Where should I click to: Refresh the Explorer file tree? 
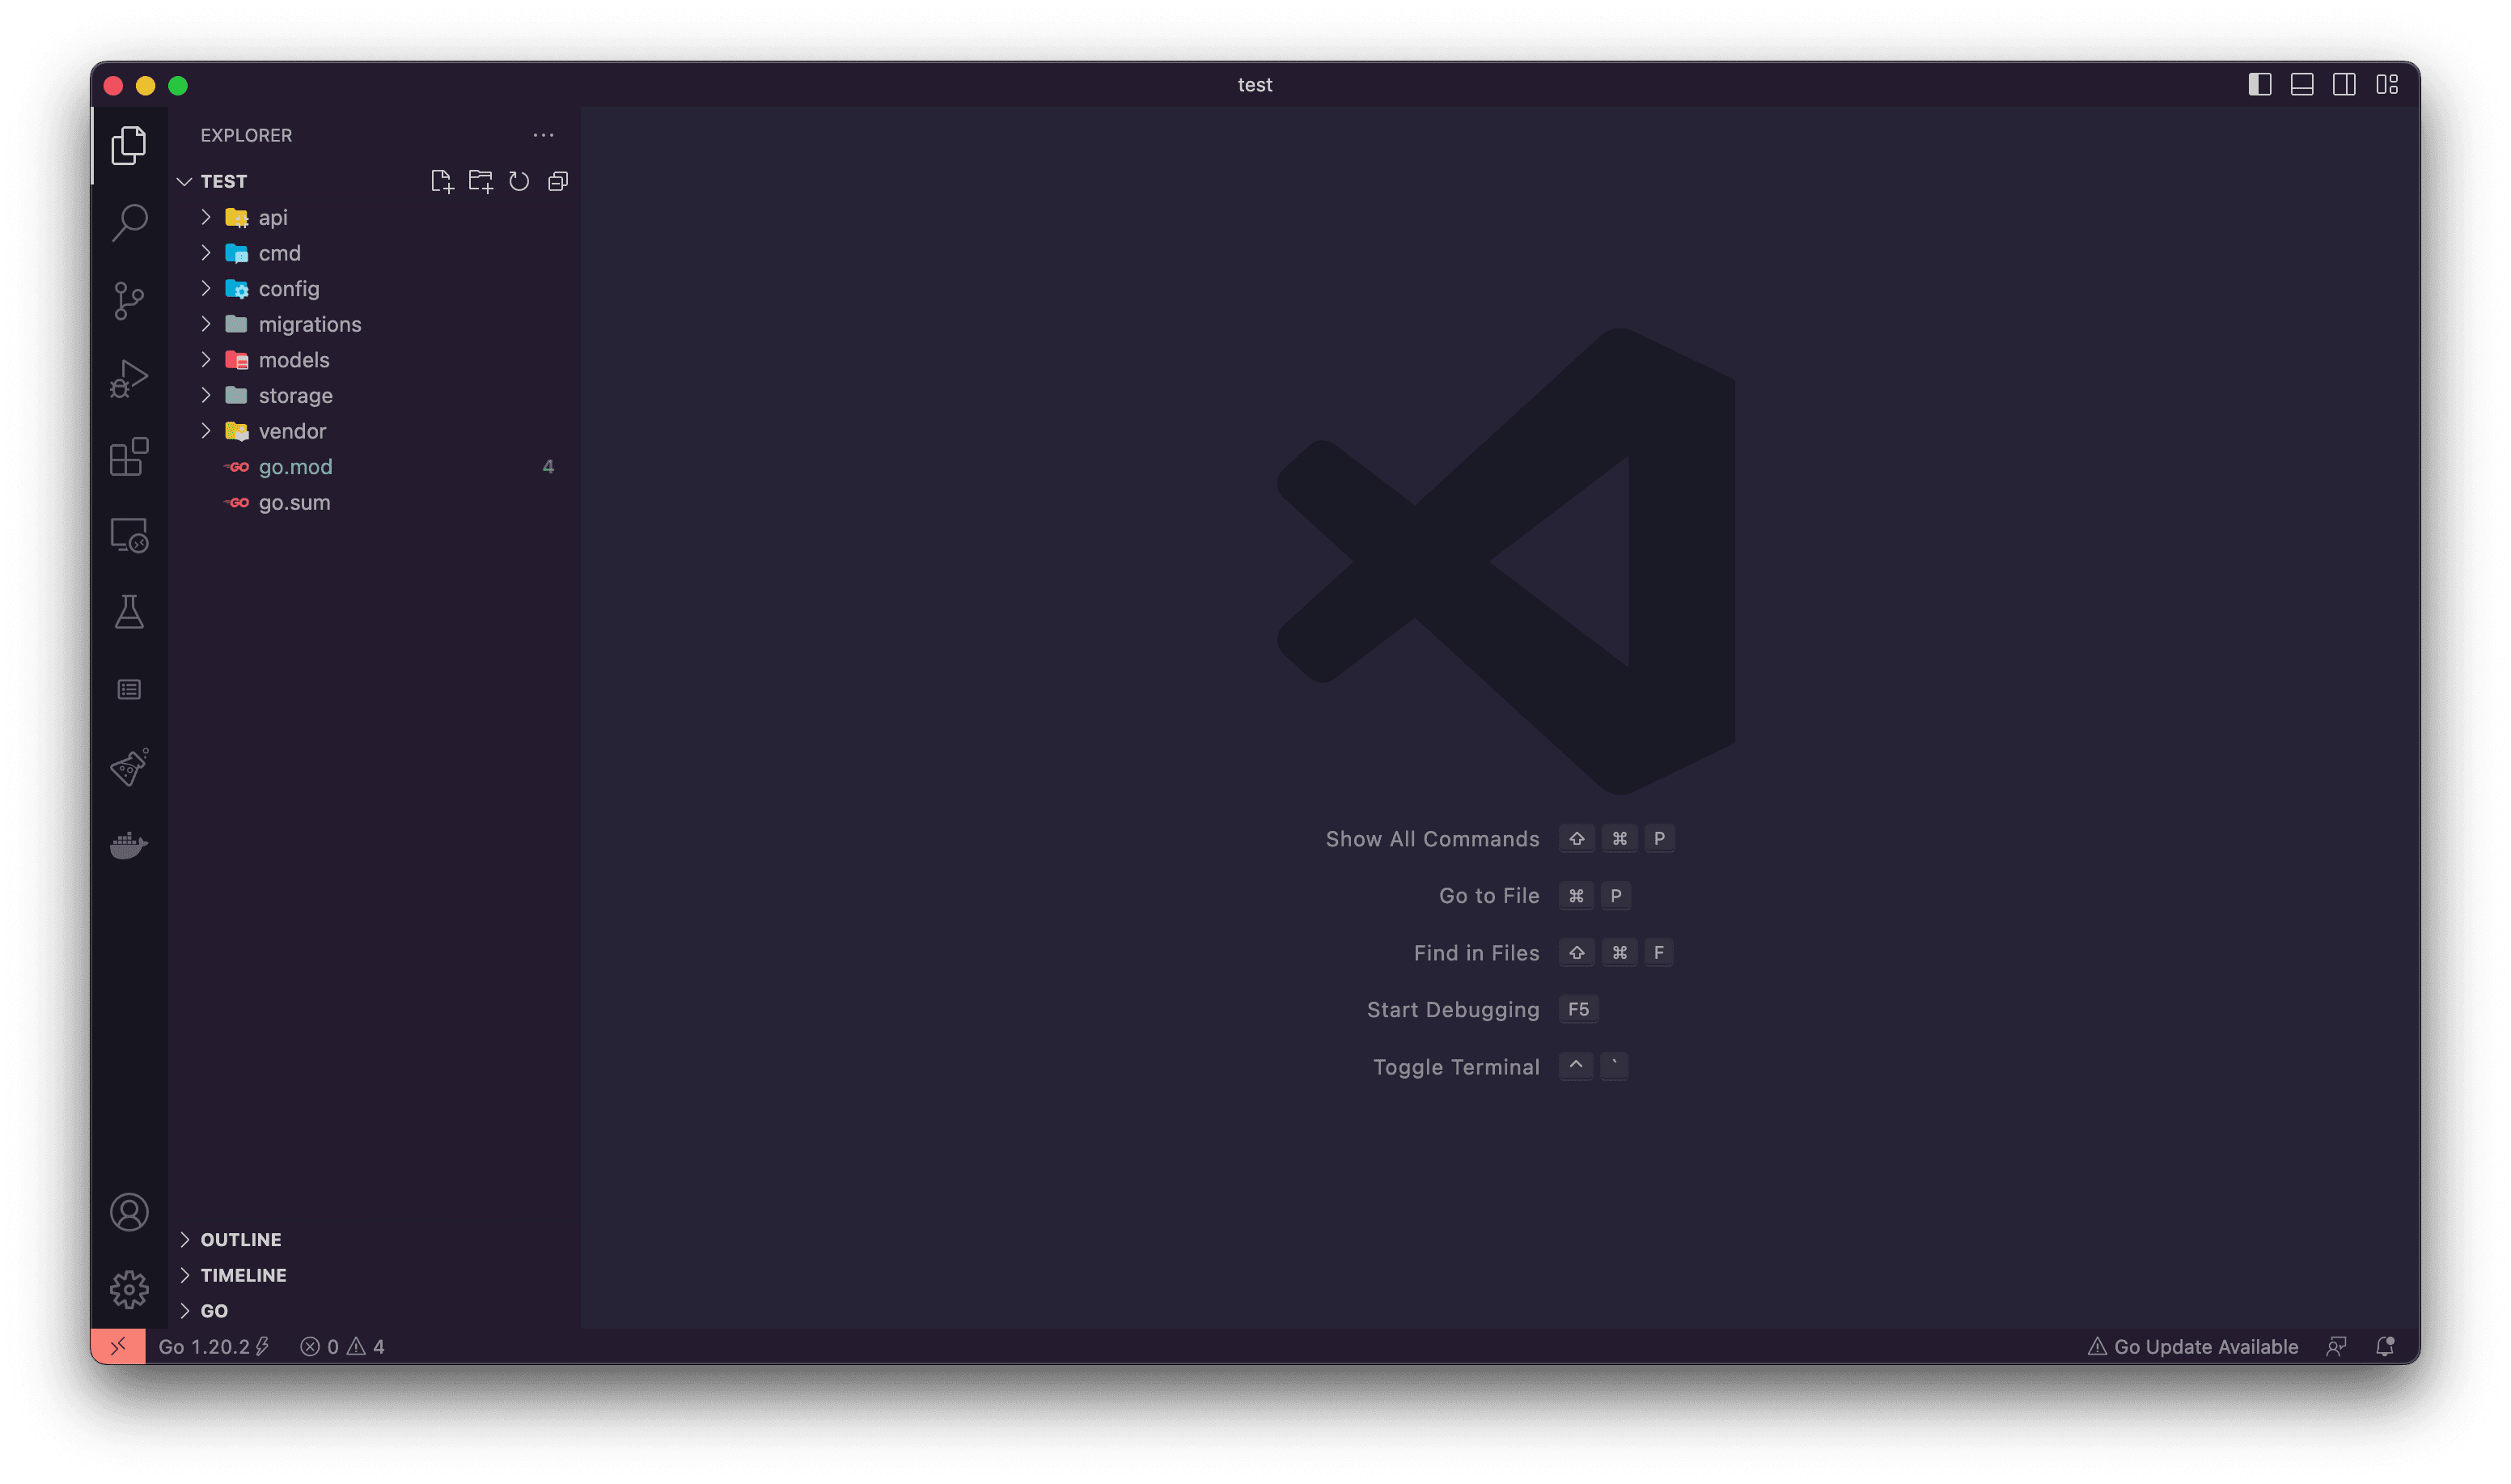(519, 181)
